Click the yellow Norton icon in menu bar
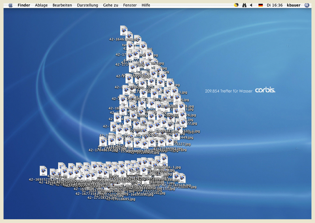Screen dimensions: 315x223 (x=236, y=5)
